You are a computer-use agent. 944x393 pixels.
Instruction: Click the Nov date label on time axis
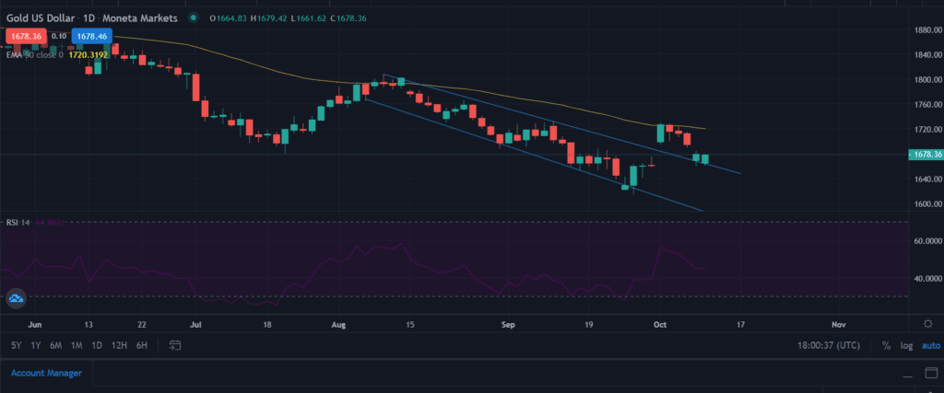pyautogui.click(x=839, y=325)
